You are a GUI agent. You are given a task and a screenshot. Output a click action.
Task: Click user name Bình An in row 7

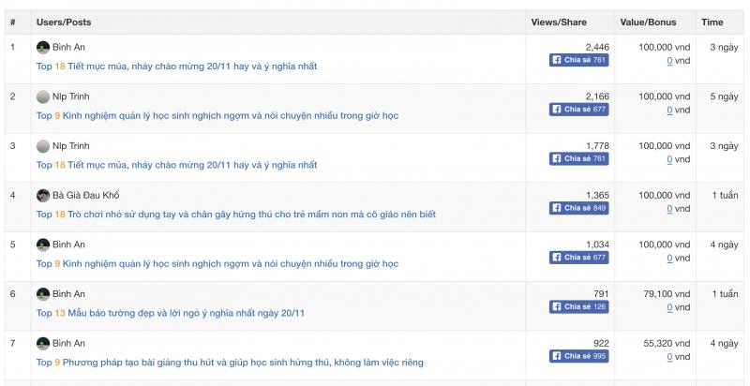point(68,343)
